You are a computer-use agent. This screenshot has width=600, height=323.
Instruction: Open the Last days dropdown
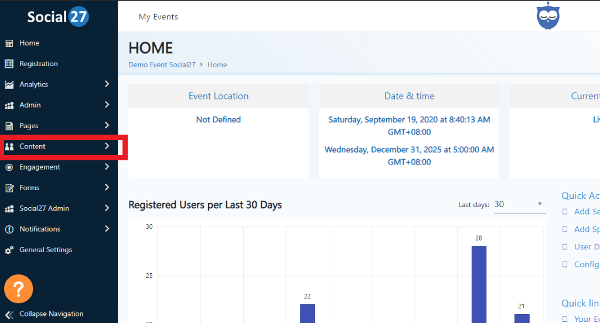click(519, 204)
